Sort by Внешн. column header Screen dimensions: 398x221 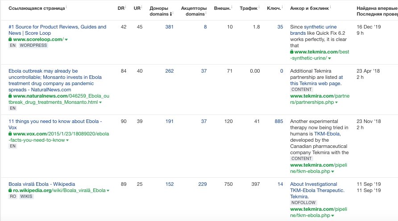coord(222,8)
